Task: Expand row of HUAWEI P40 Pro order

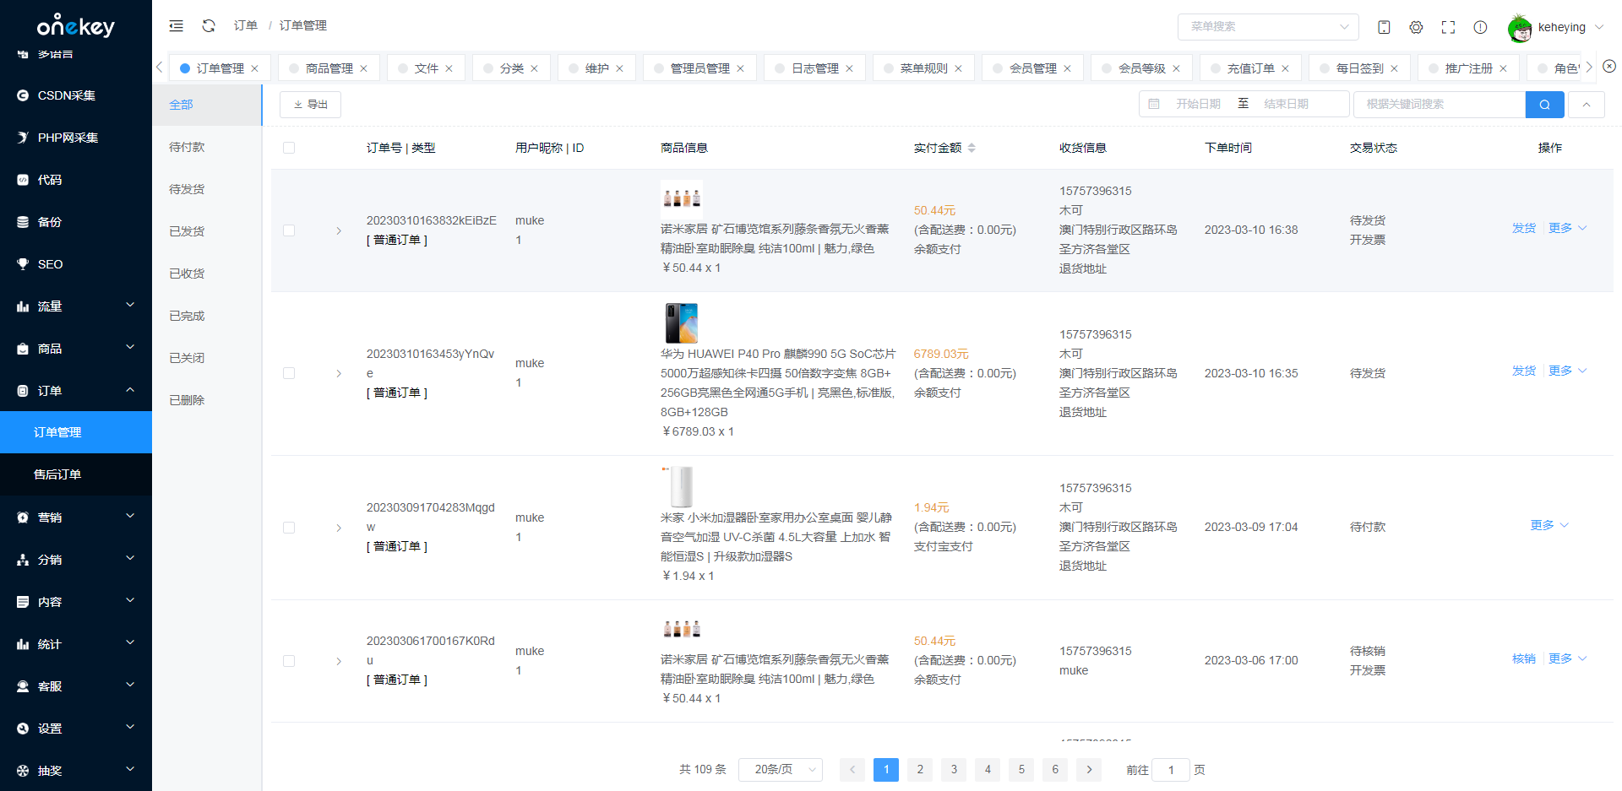Action: tap(339, 373)
